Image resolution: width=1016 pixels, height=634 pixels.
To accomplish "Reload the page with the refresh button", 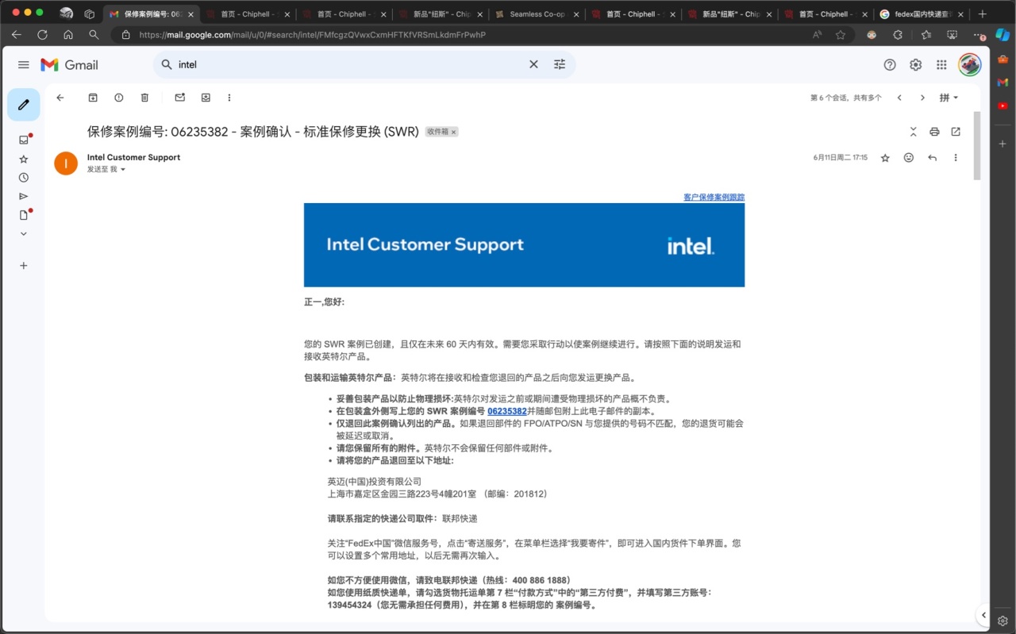I will tap(42, 35).
